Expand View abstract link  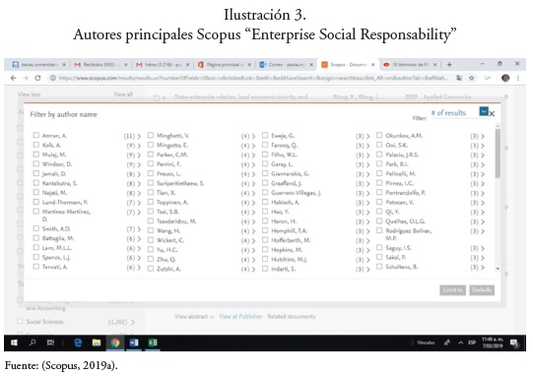[194, 316]
